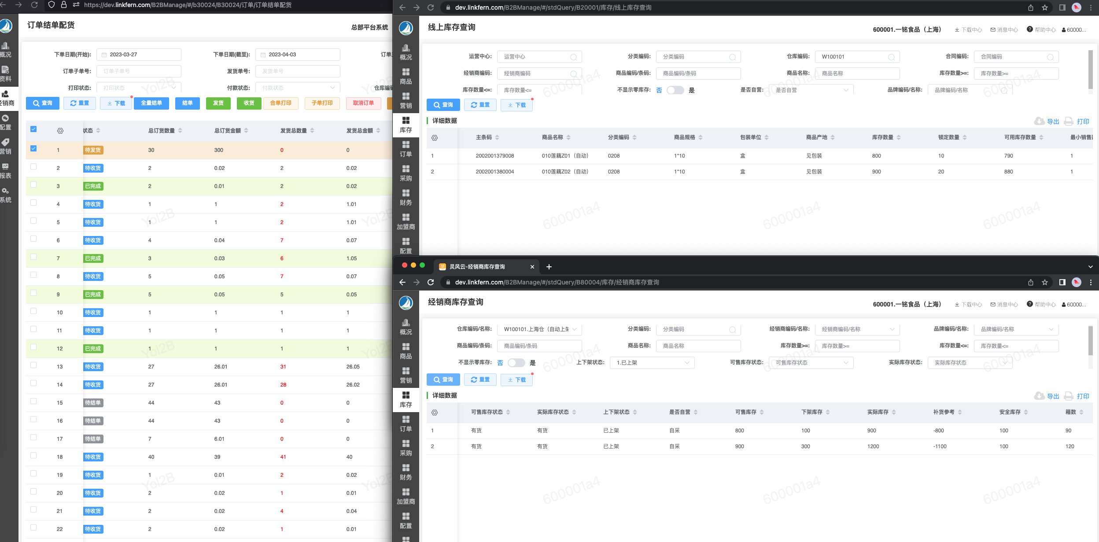
Task: Open the 帮助中心 icon in online stock header
Action: point(1030,29)
